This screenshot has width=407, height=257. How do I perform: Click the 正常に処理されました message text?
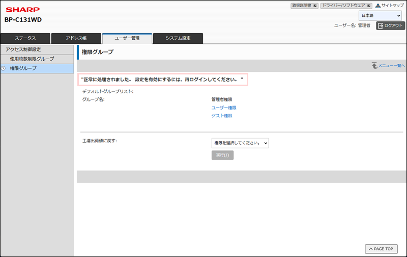[162, 80]
